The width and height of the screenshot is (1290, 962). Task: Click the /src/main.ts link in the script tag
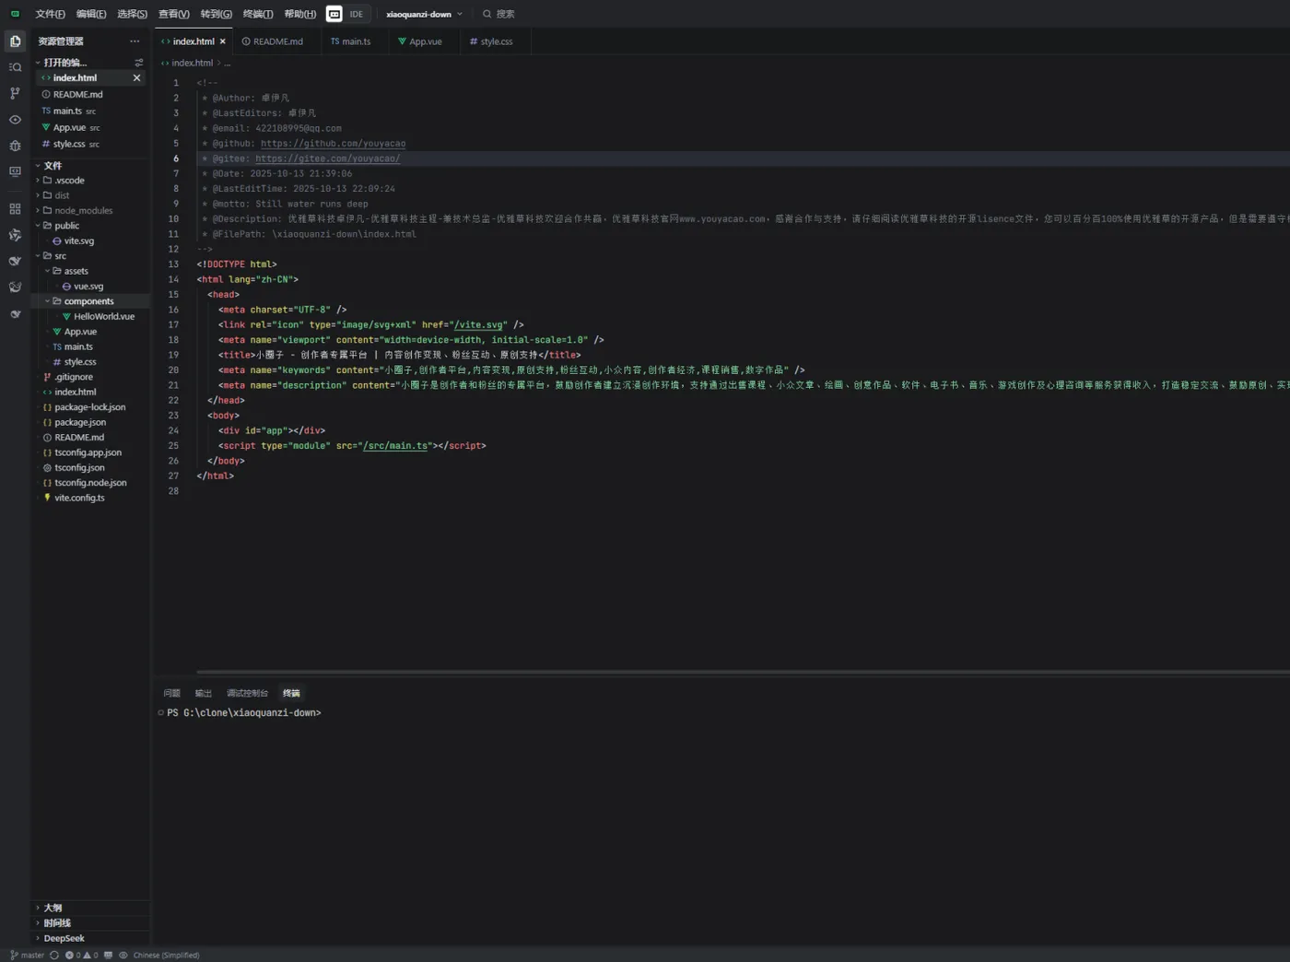pyautogui.click(x=395, y=446)
